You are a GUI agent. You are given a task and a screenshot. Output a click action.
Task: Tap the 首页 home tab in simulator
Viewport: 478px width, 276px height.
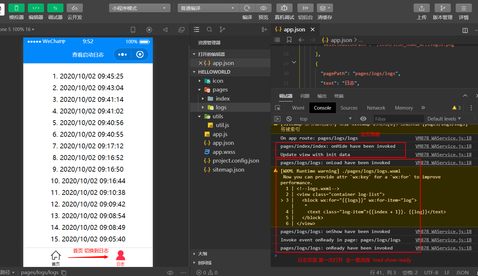(x=56, y=258)
